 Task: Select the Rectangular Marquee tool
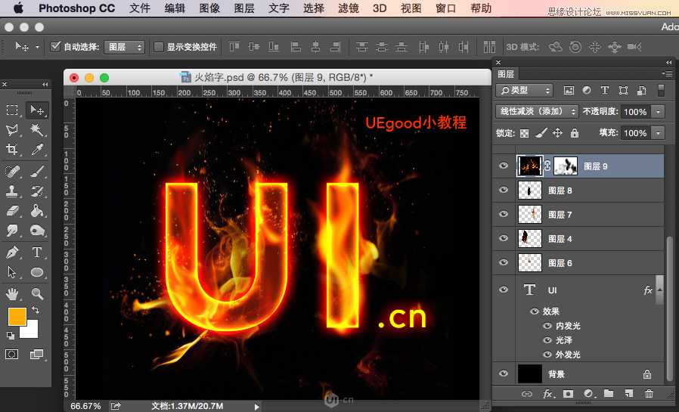tap(13, 110)
